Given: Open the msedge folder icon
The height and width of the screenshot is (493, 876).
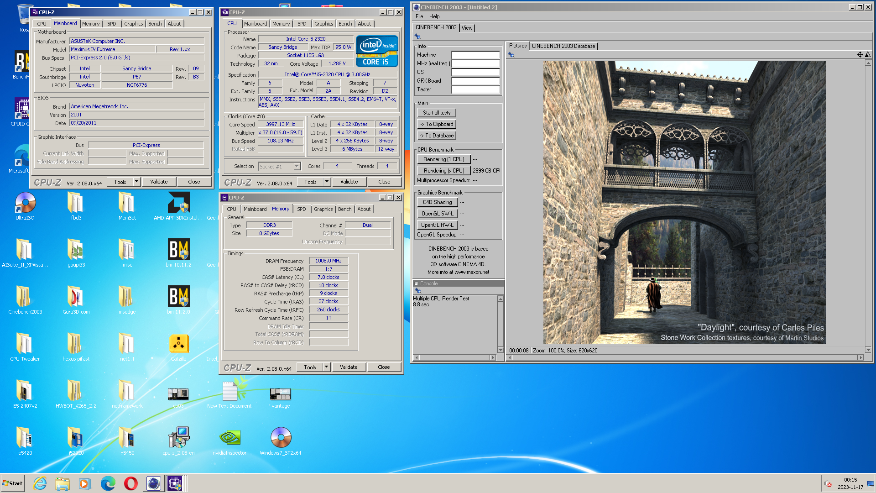Looking at the screenshot, I should coord(127,300).
